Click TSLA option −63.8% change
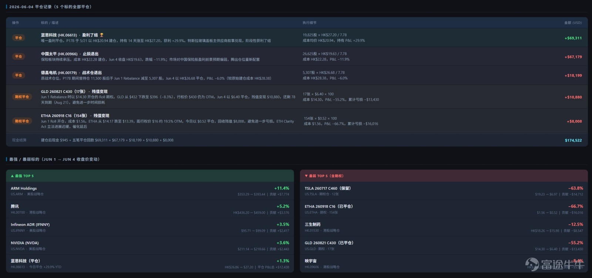 [x=576, y=188]
